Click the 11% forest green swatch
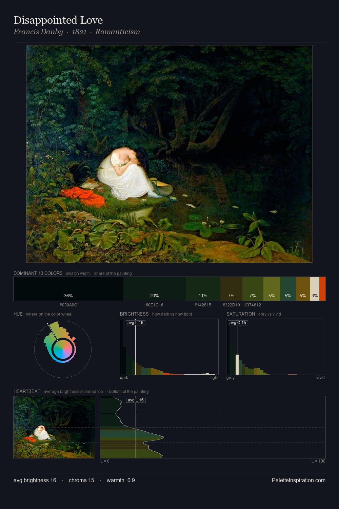The width and height of the screenshot is (339, 509). [203, 289]
